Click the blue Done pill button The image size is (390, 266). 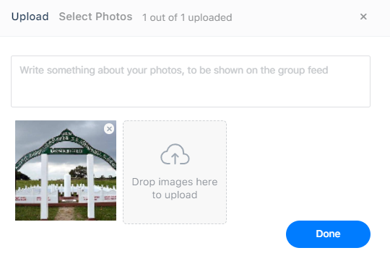pos(328,234)
